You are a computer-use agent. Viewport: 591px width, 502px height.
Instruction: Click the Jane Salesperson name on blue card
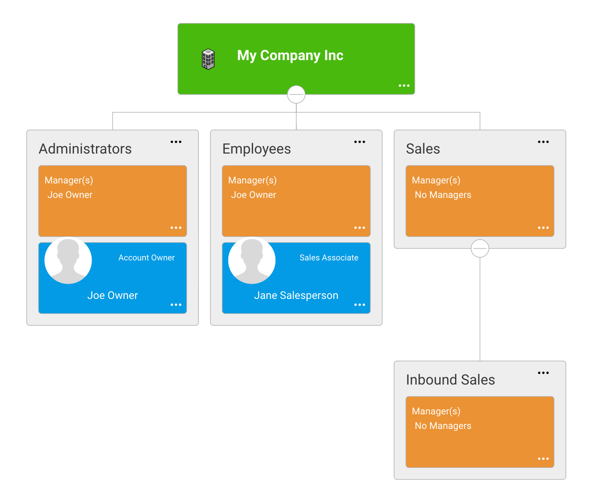[296, 295]
